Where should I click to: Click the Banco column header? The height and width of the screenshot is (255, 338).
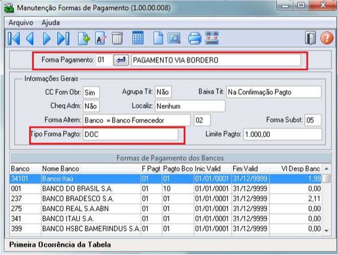26,168
